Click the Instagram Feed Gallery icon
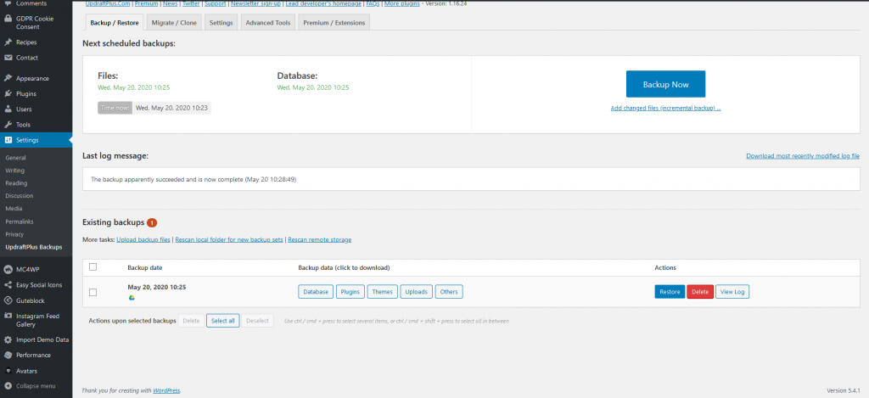The height and width of the screenshot is (398, 869). [x=8, y=316]
